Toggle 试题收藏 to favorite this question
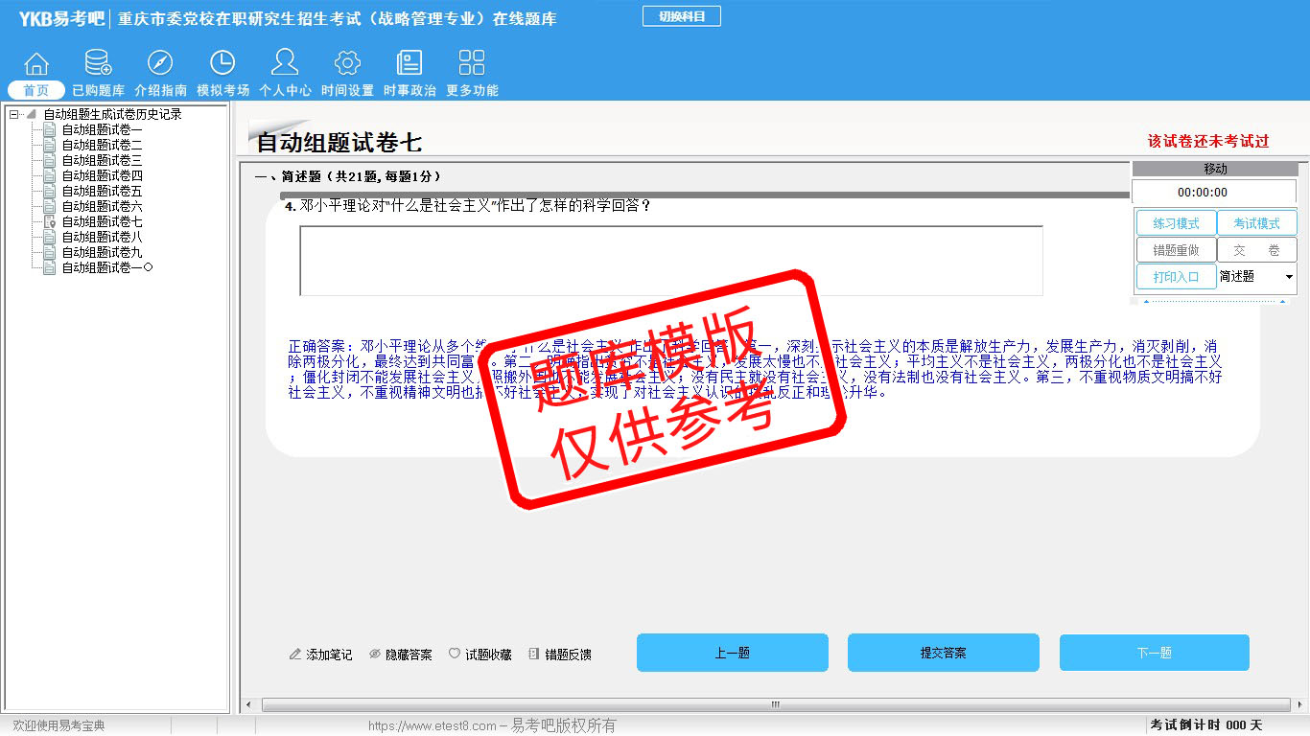This screenshot has height=736, width=1310. coord(480,655)
